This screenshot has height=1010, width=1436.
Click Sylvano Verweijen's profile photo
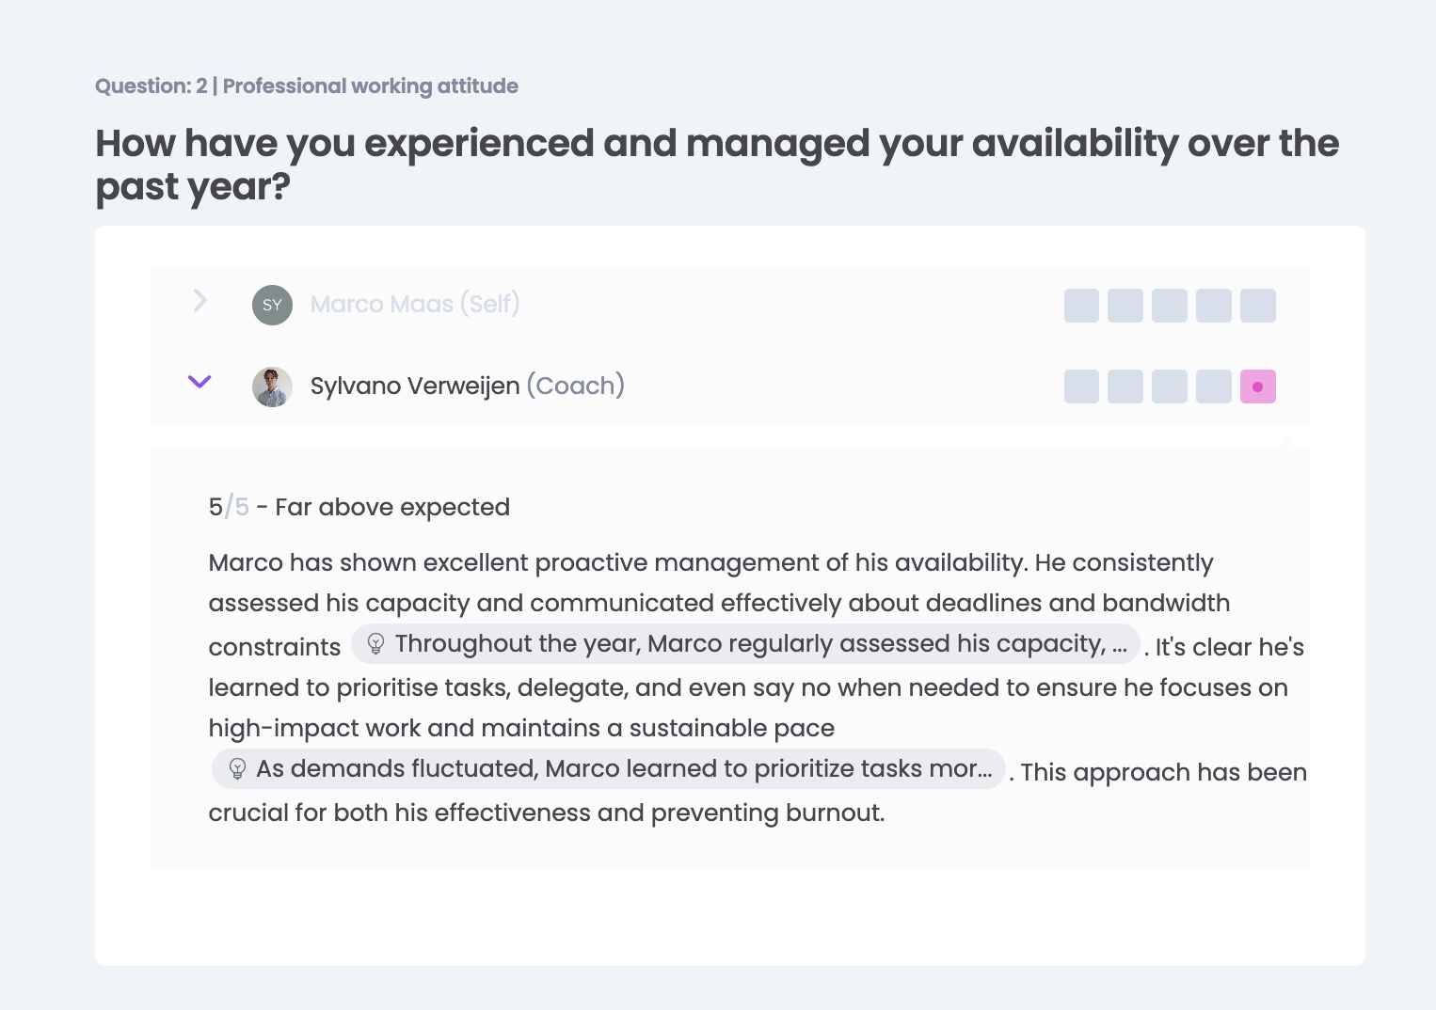272,387
